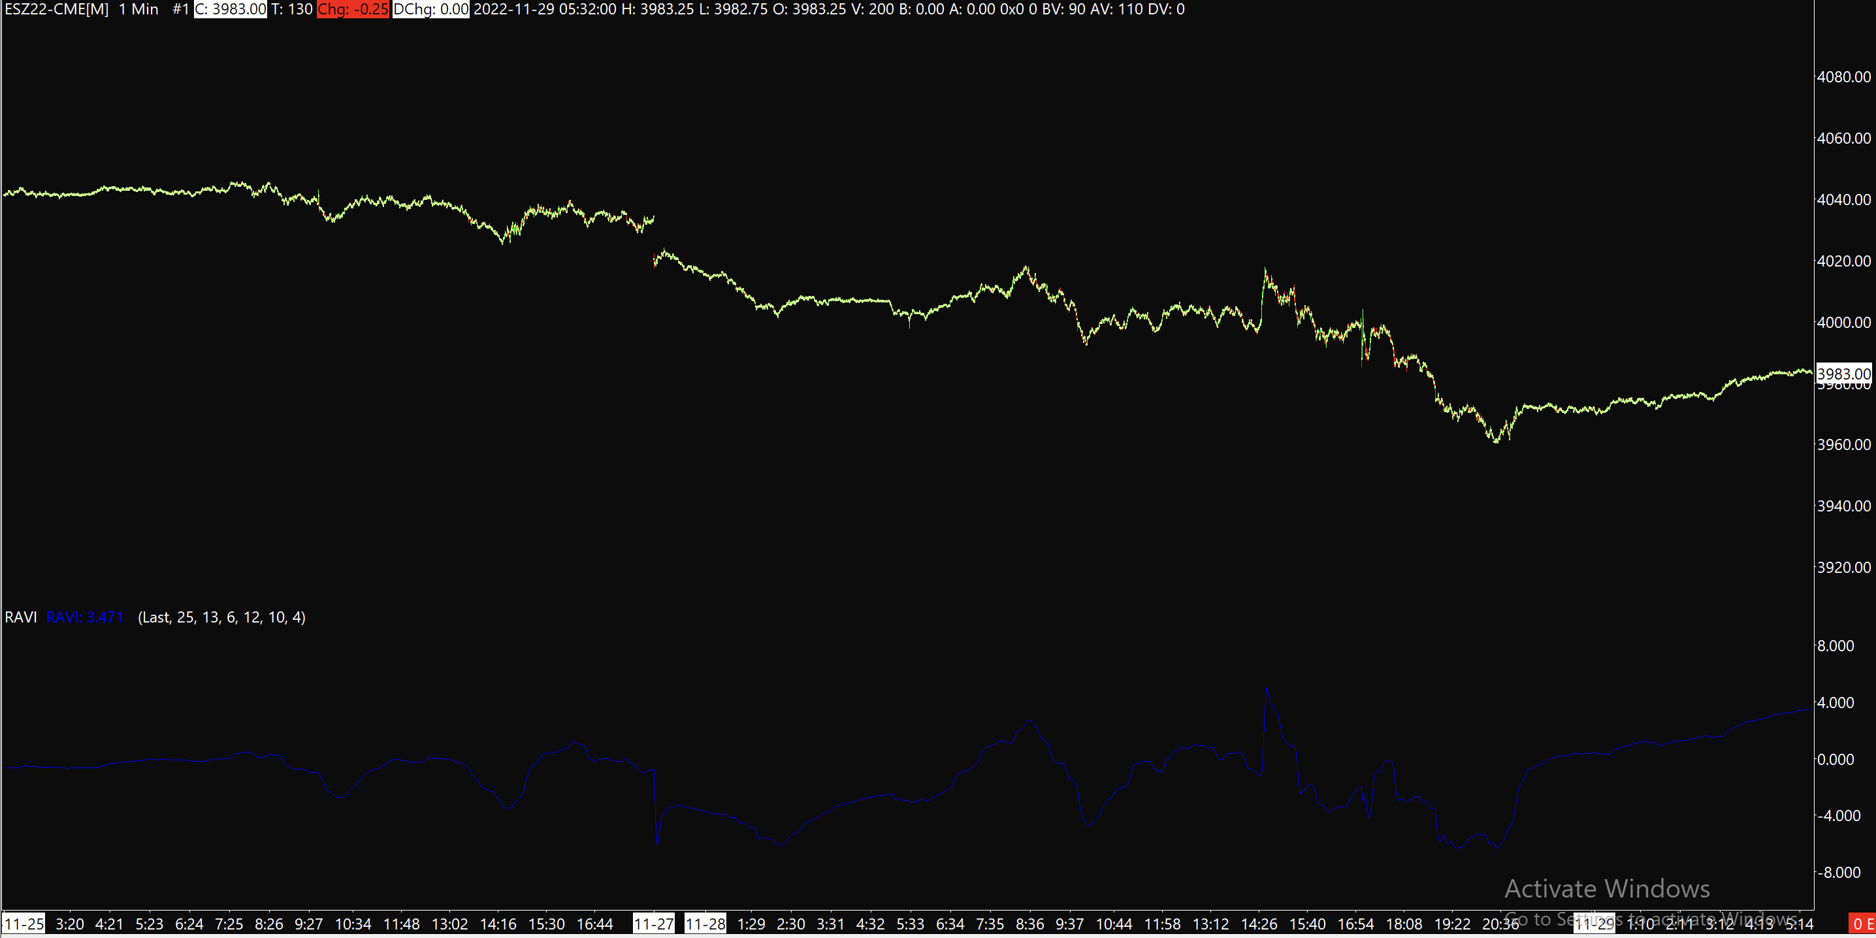Click the 0.000 RAVI scale label
The width and height of the screenshot is (1876, 938).
tap(1836, 760)
